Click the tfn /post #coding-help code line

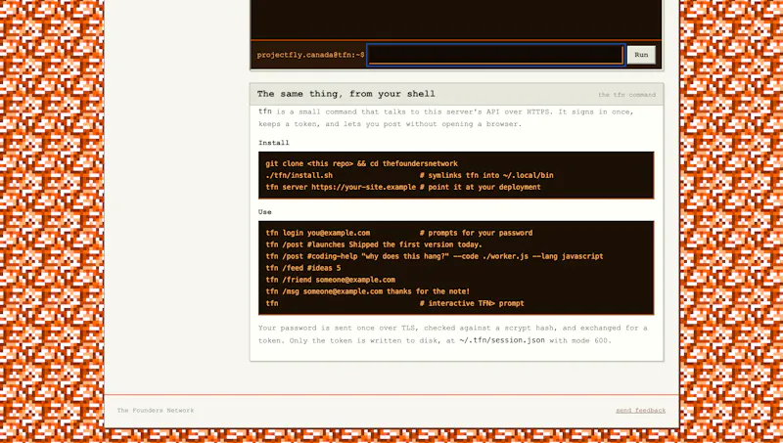click(x=434, y=256)
